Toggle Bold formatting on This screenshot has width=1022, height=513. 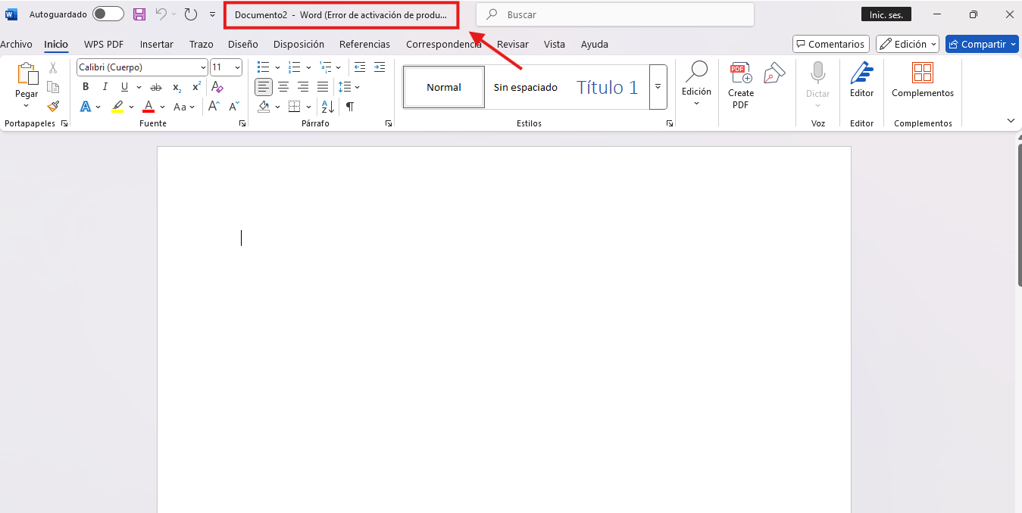point(86,87)
